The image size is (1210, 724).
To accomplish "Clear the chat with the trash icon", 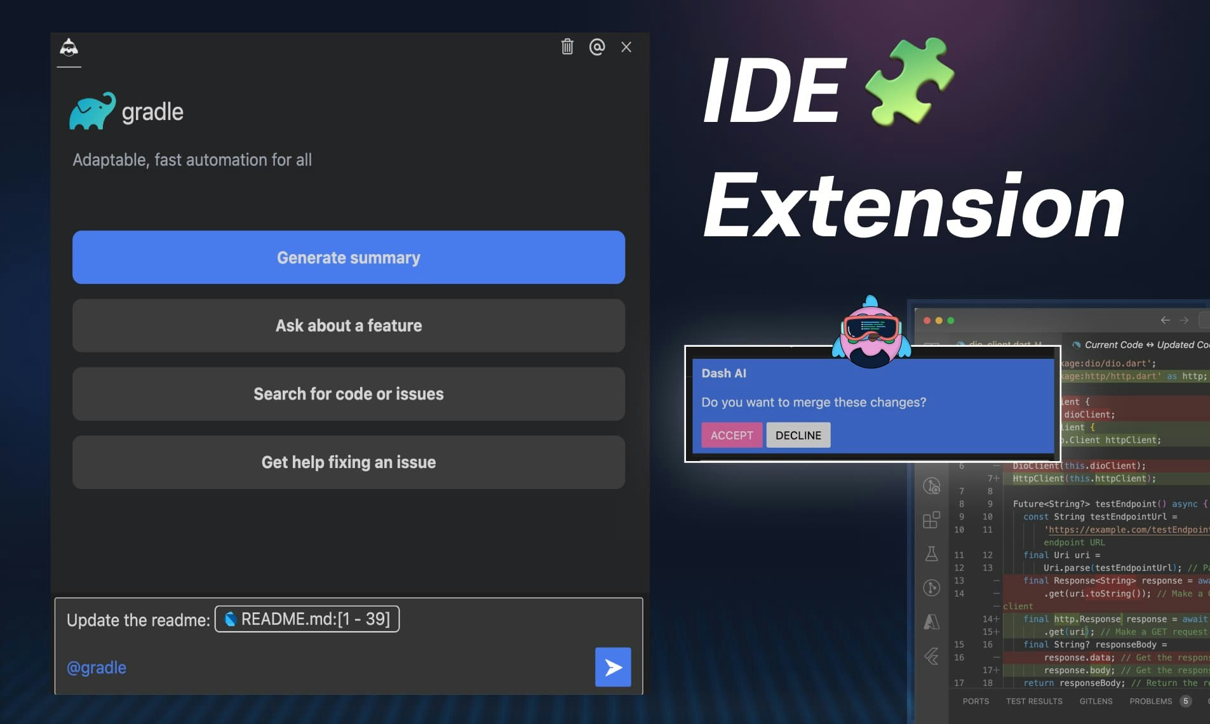I will pyautogui.click(x=567, y=46).
